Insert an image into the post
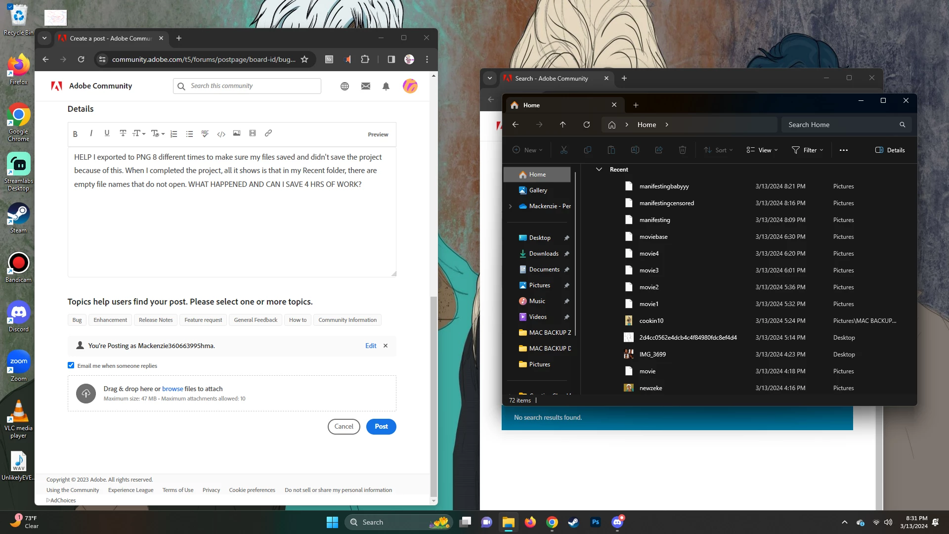949x534 pixels. tap(237, 133)
